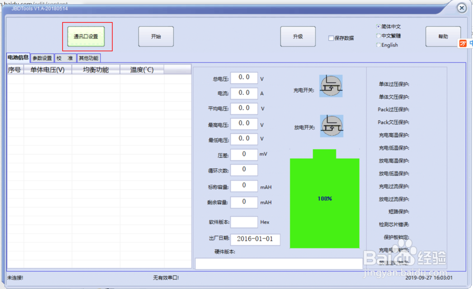
Task: Click the discharge switch MOSFET icon
Action: pos(332,126)
